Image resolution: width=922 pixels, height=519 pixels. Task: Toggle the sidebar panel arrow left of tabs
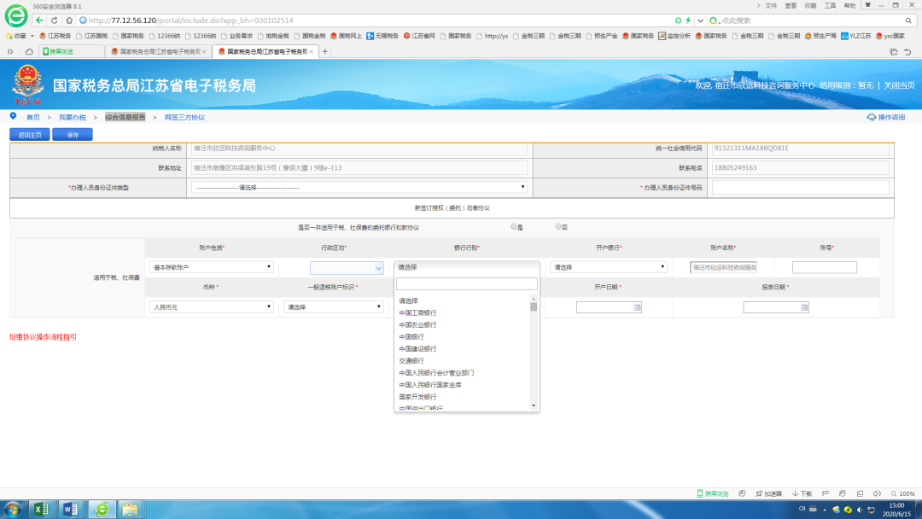[x=10, y=52]
